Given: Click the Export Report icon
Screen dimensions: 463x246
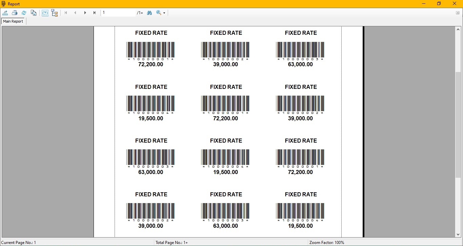Looking at the screenshot, I should pos(5,13).
